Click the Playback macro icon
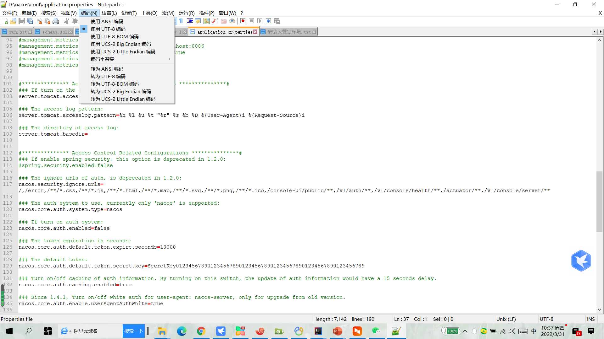Image resolution: width=604 pixels, height=339 pixels. coord(260,21)
